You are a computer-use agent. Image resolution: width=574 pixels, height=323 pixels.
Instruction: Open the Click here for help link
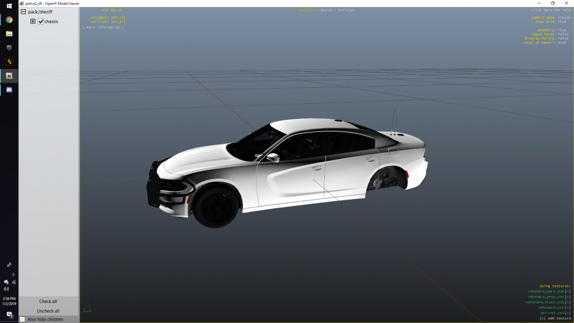point(550,10)
